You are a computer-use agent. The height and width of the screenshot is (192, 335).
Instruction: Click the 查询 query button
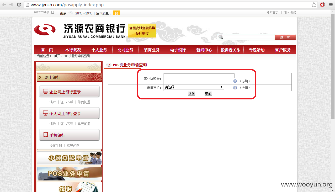click(x=191, y=93)
